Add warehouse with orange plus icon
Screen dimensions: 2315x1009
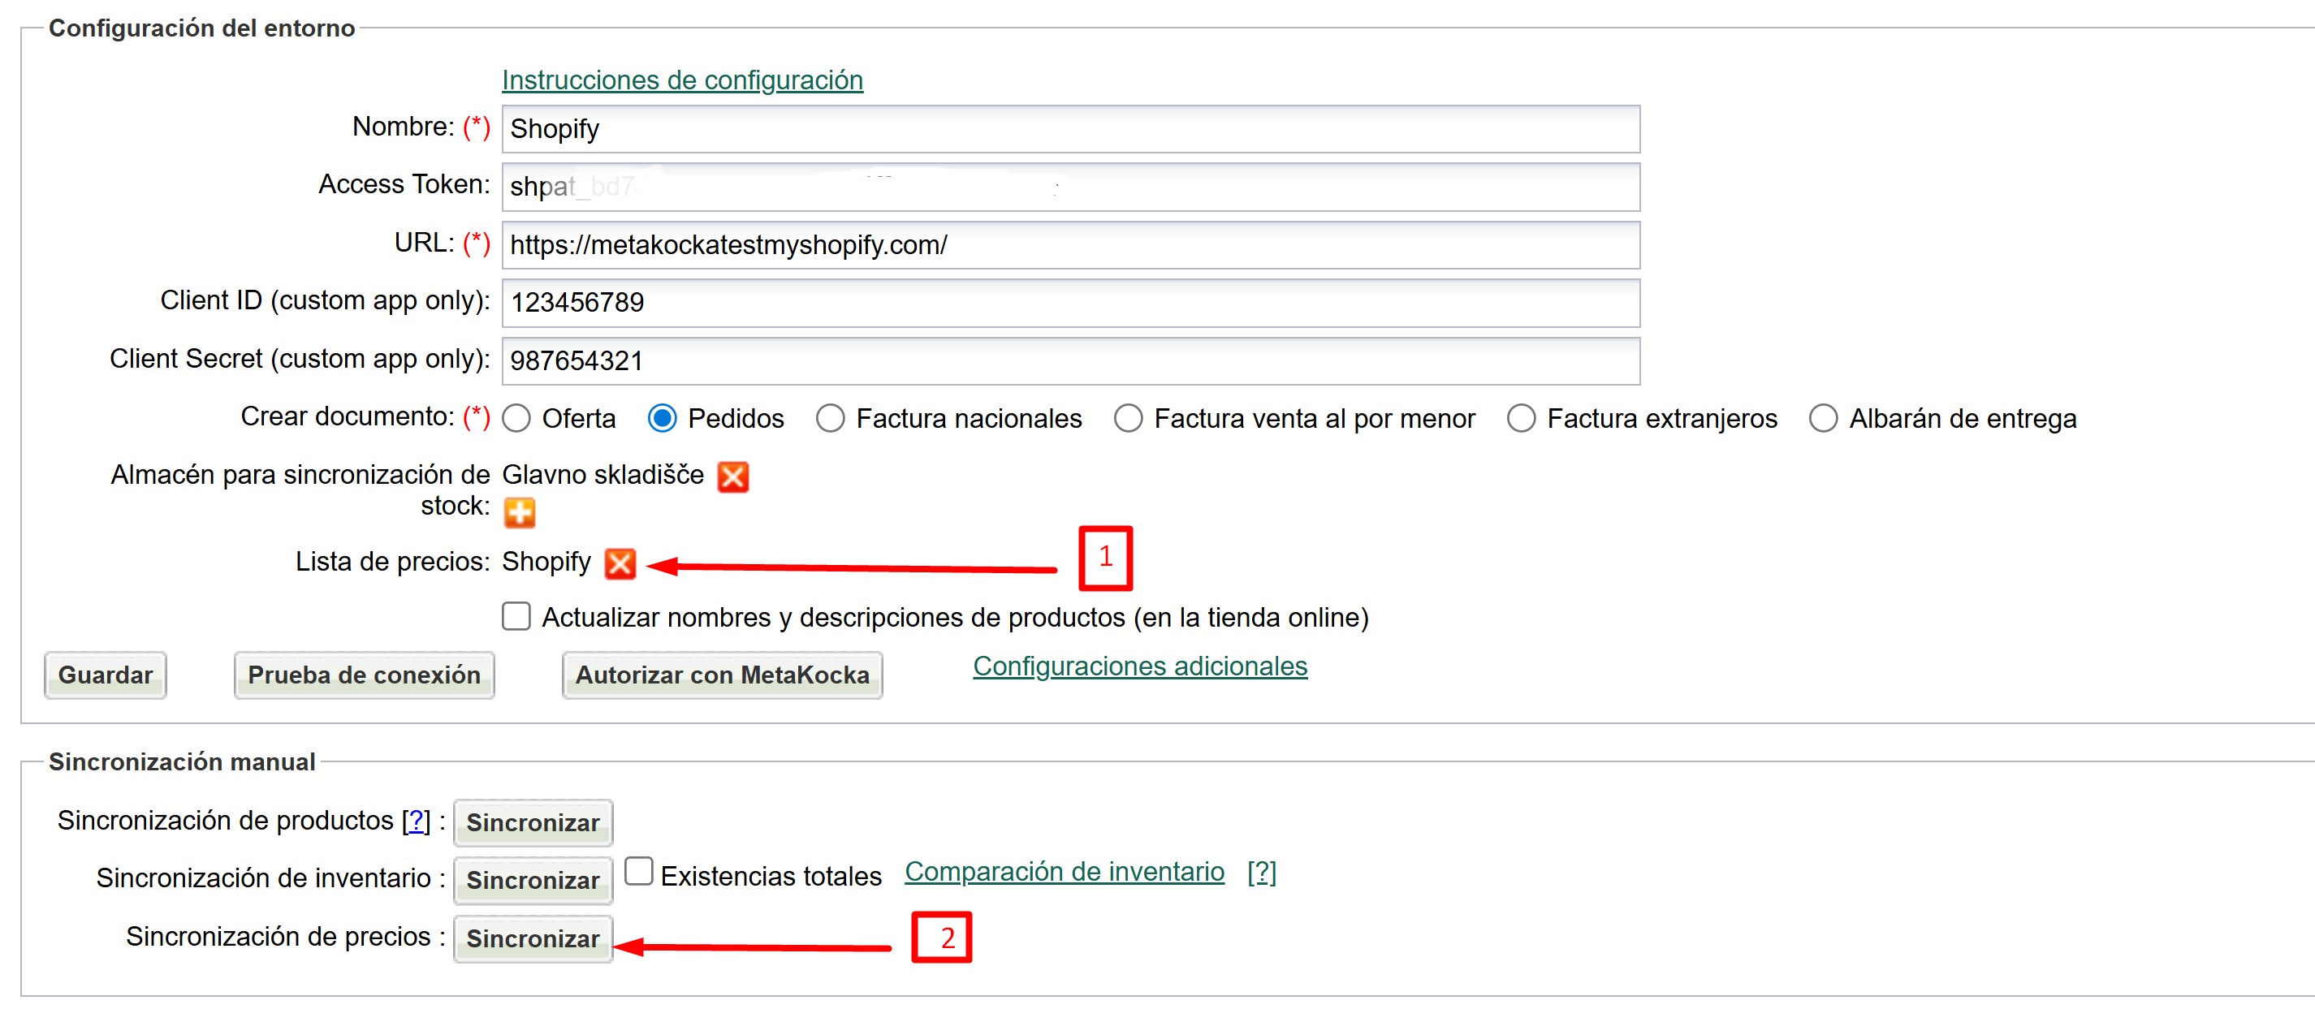pyautogui.click(x=520, y=513)
